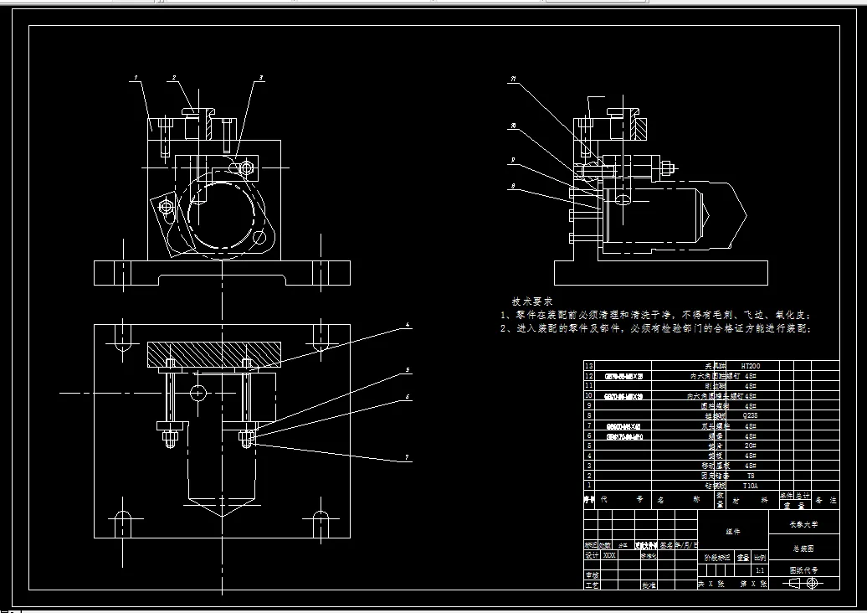Click balloon number 8 left of side view
The height and width of the screenshot is (613, 867).
pyautogui.click(x=513, y=187)
